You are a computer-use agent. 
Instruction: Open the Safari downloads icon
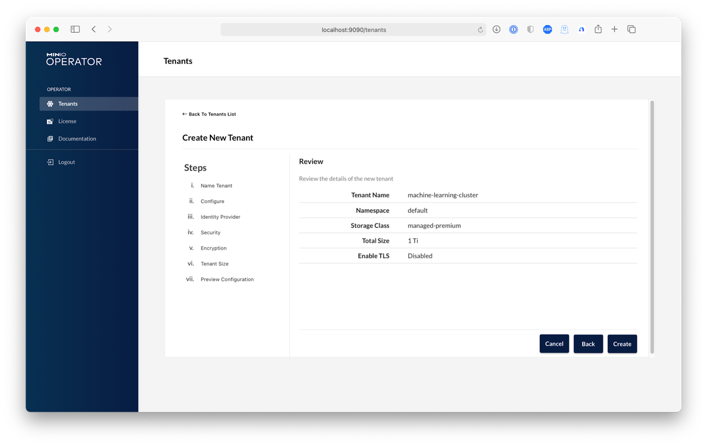[497, 29]
